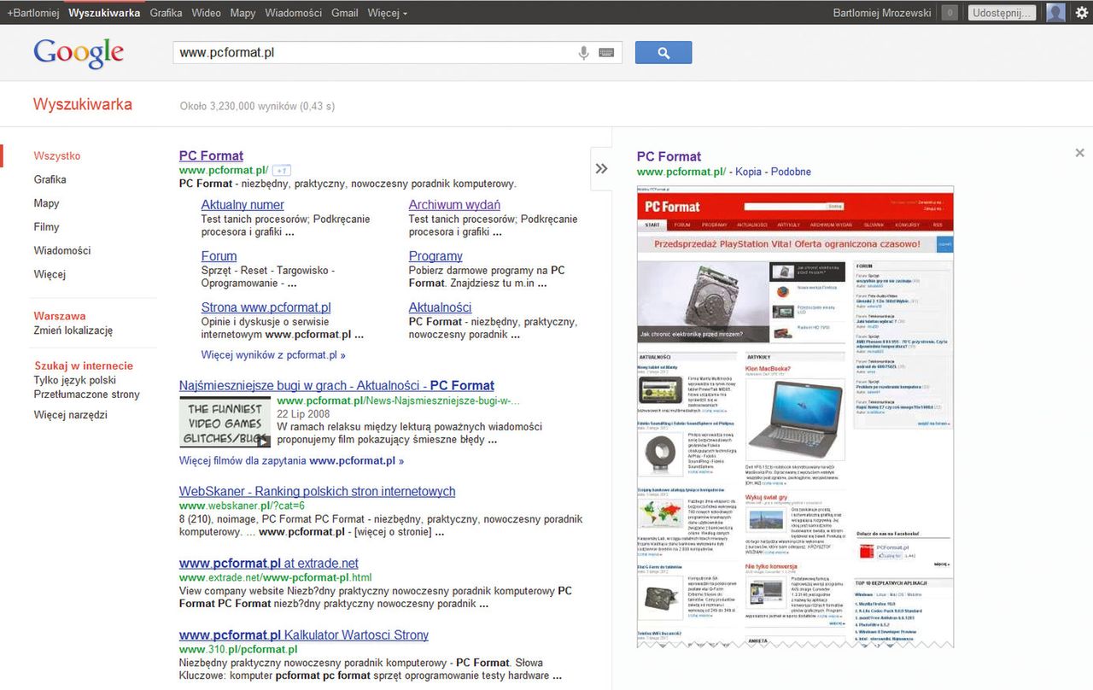Select the Wiadomości filter in sidebar
This screenshot has height=690, width=1093.
point(62,250)
